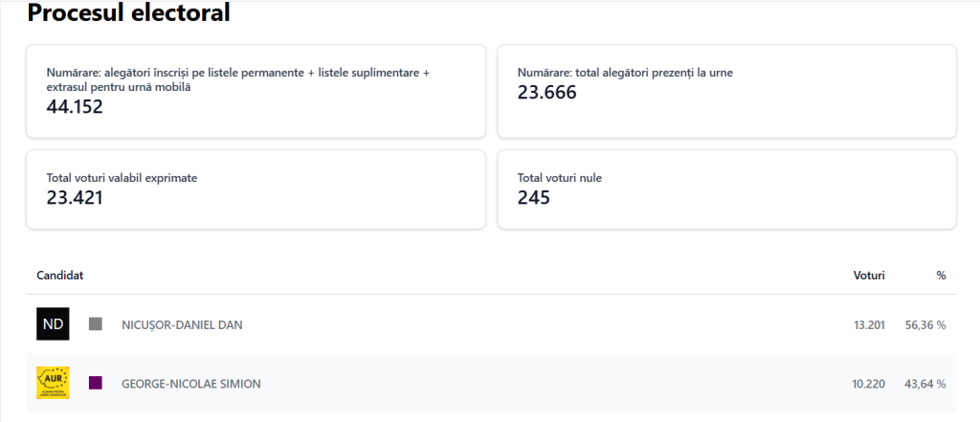The image size is (980, 422).
Task: Click the ND candidate avatar icon
Action: coord(54,324)
